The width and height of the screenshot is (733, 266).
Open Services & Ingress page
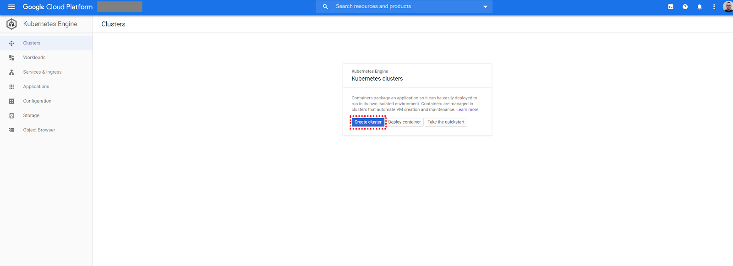(x=46, y=72)
